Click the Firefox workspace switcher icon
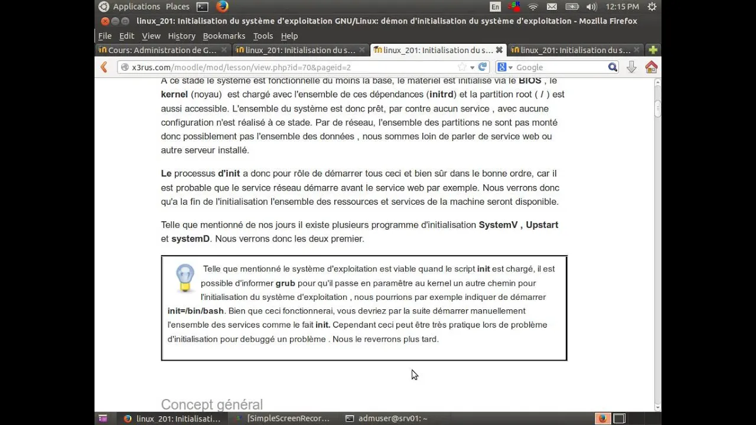Screen dimensions: 756x425 (x=602, y=419)
